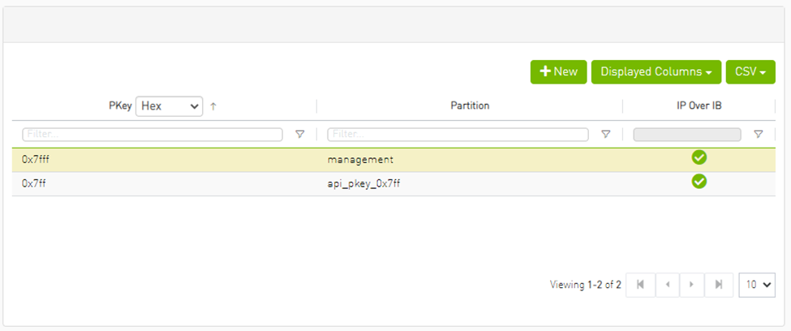Screen dimensions: 791x331
Task: Click the Partition filter text field
Action: 458,135
